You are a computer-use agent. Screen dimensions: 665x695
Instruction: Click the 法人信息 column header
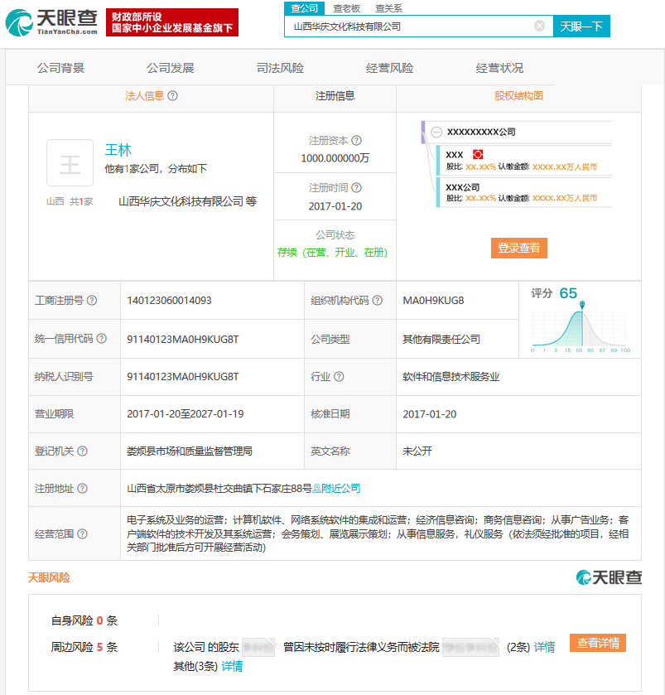(144, 96)
